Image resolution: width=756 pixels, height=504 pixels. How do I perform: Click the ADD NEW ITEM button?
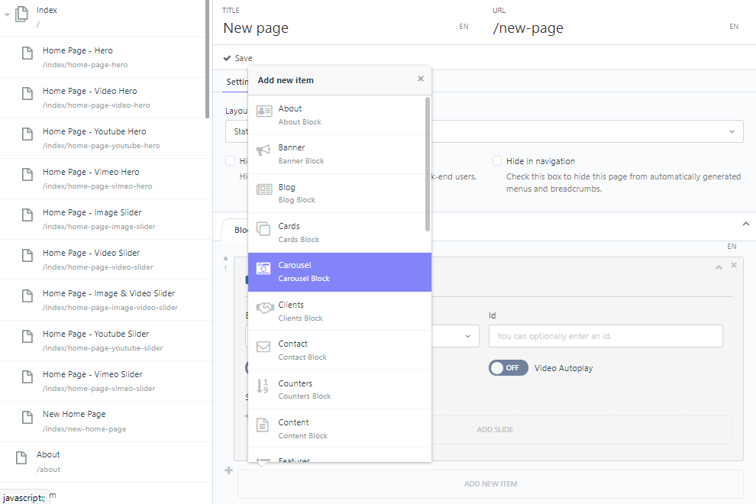pyautogui.click(x=490, y=483)
